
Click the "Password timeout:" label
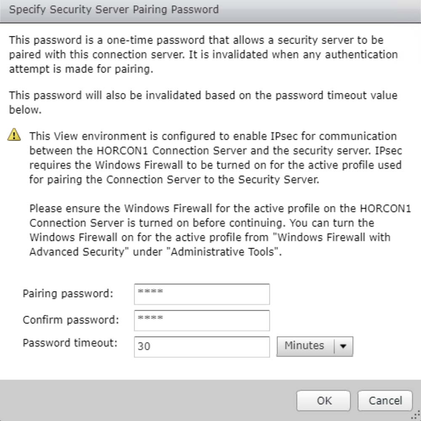coord(70,343)
